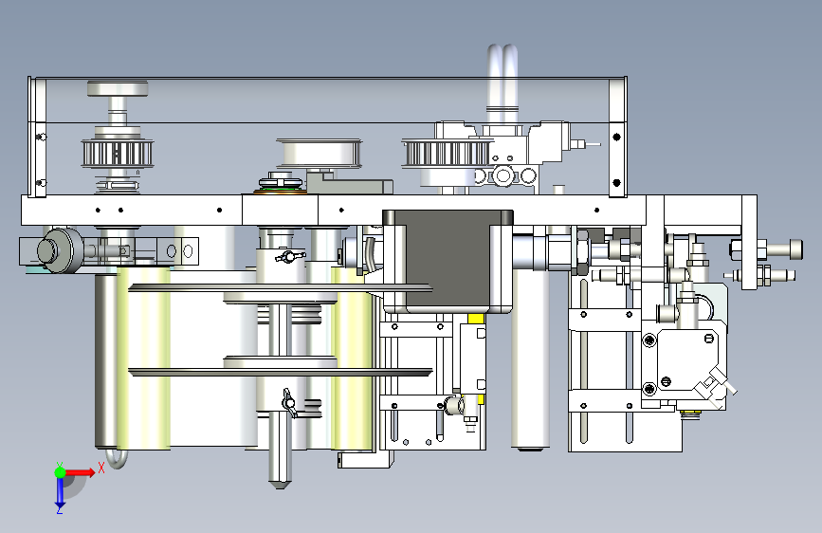Select the lower horizontal disc plate
Image resolution: width=822 pixels, height=533 pixels.
coord(281,372)
